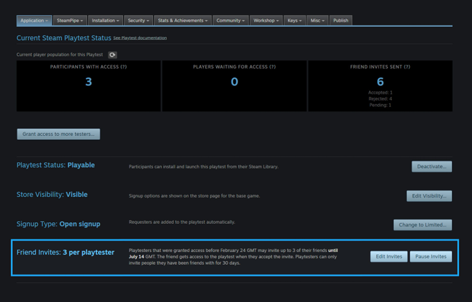Open the Application dropdown menu

(34, 20)
